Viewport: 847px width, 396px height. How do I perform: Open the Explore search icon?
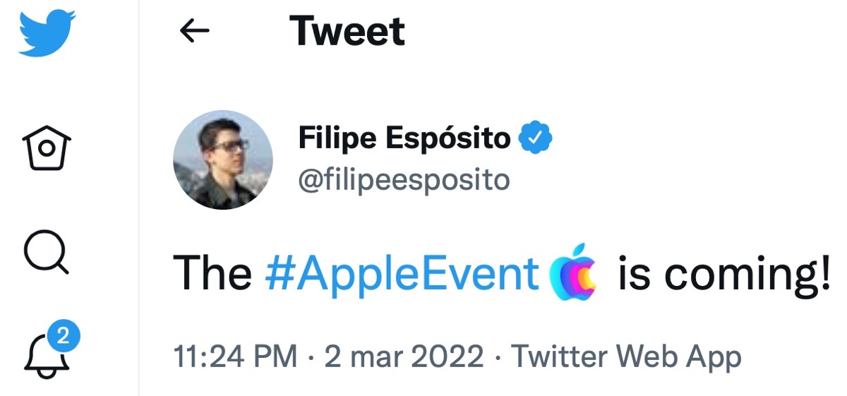click(46, 253)
